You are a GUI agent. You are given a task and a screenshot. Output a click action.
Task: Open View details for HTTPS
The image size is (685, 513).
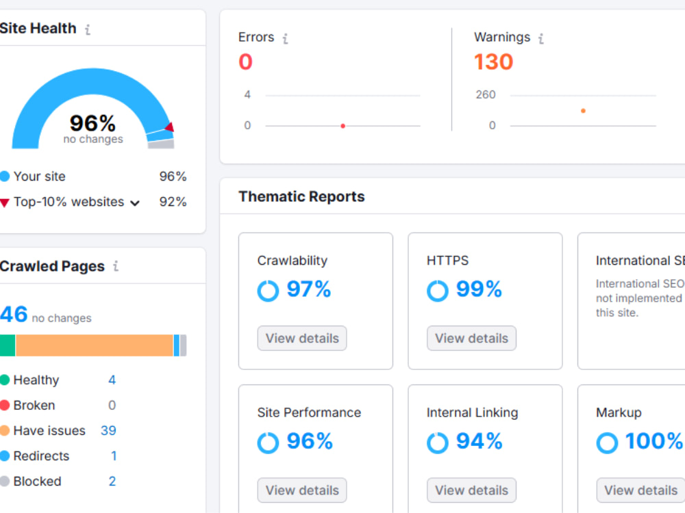pos(471,338)
